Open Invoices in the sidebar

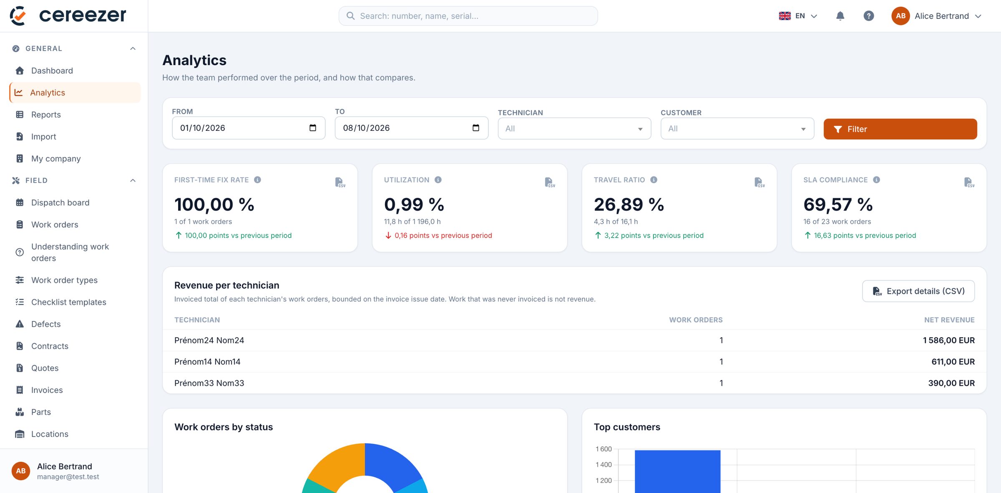point(75,390)
